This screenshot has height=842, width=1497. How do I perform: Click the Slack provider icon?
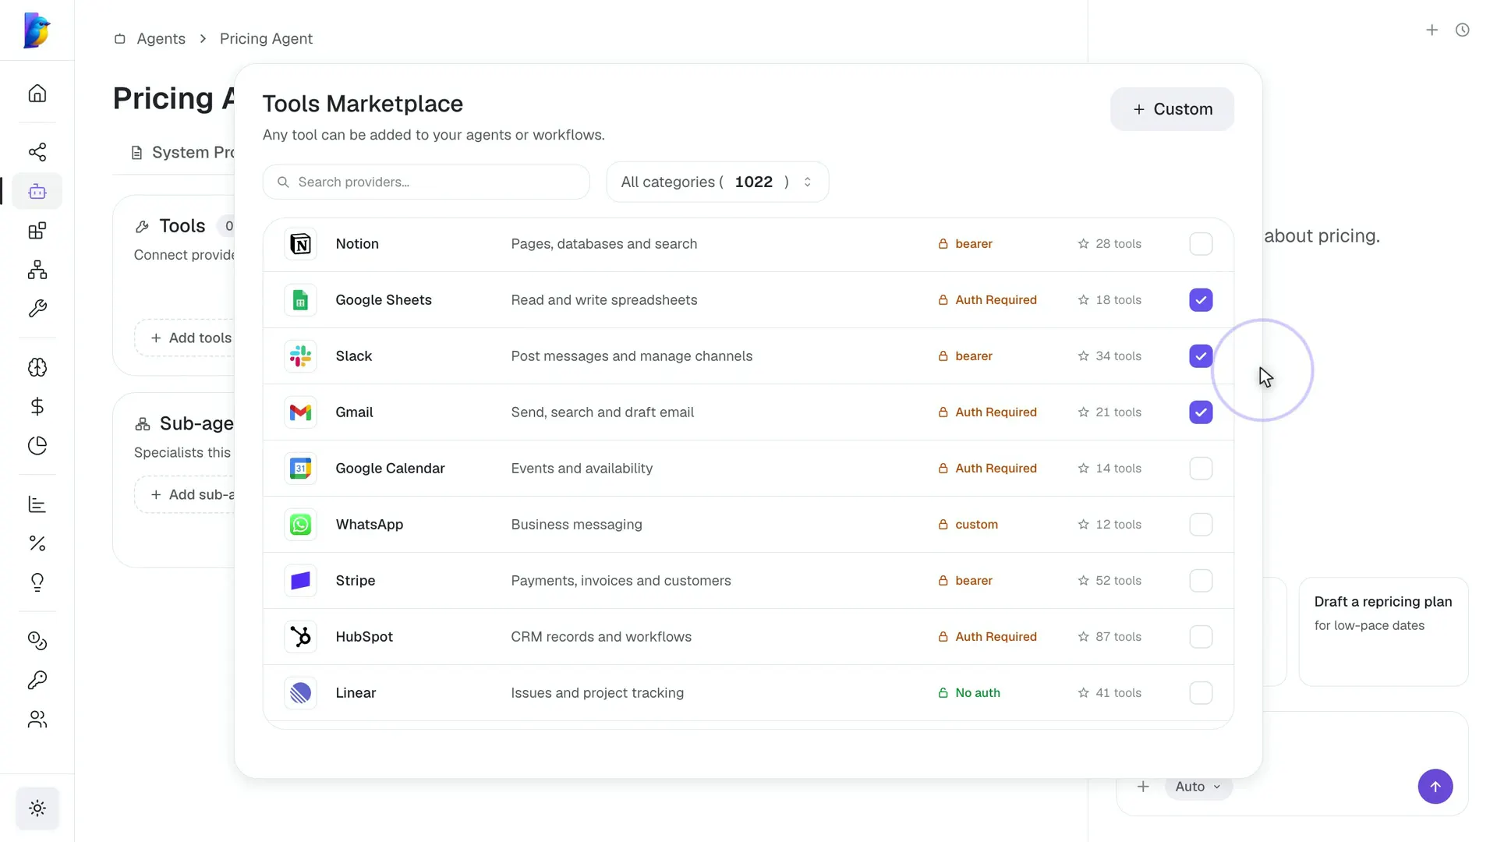tap(300, 356)
